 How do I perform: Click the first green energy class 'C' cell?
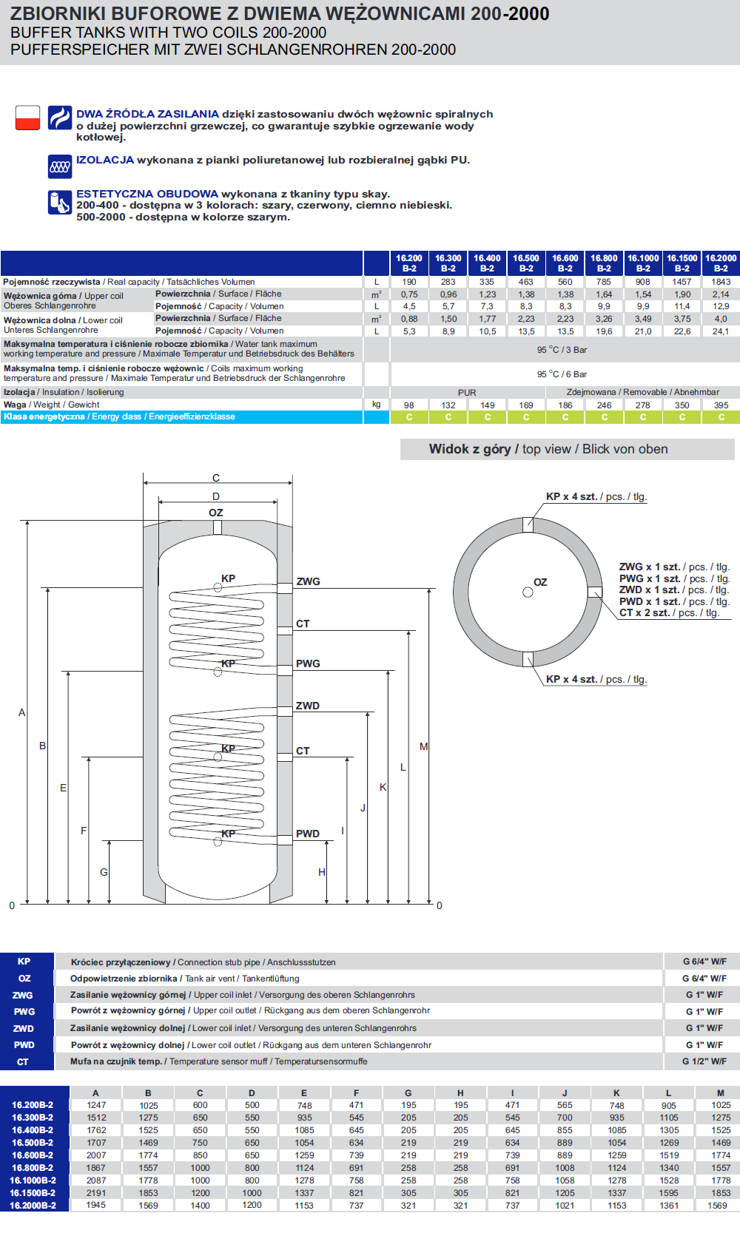click(409, 417)
